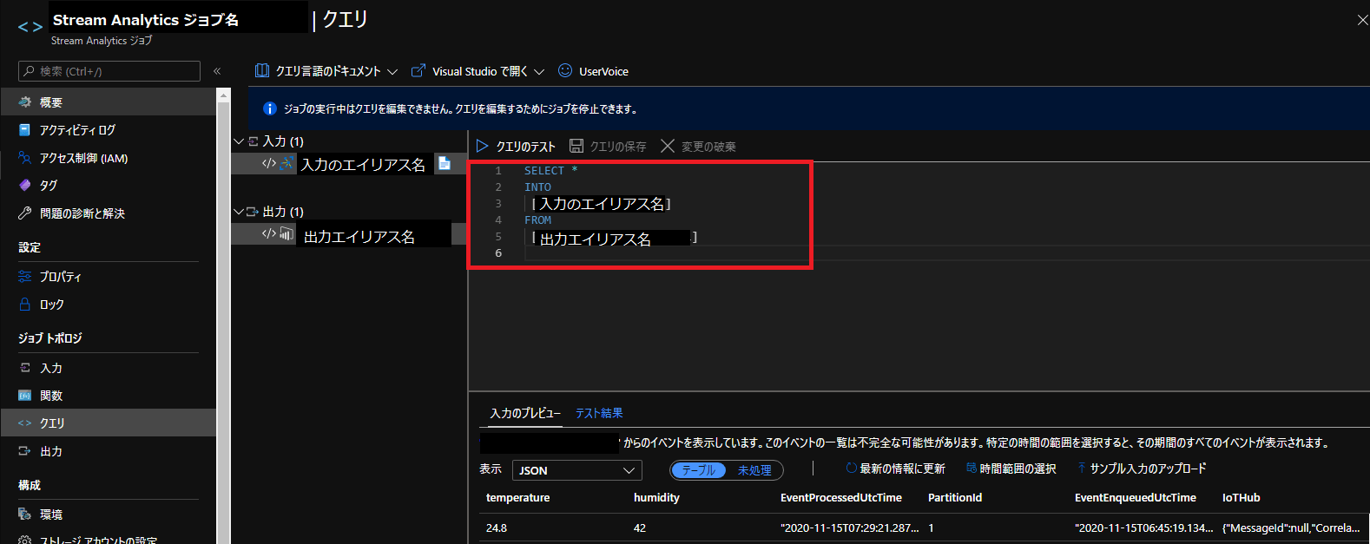Click the アクティビティ ログ icon
The image size is (1370, 544).
[24, 130]
